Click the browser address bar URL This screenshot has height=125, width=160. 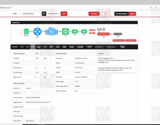click(5, 8)
